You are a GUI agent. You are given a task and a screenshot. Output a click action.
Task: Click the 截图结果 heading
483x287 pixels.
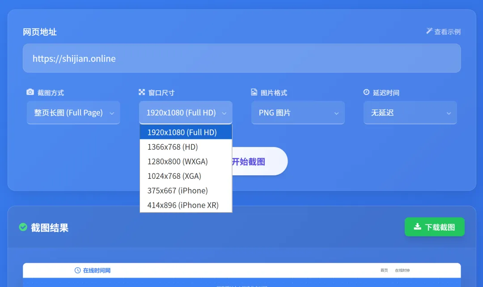pos(50,228)
